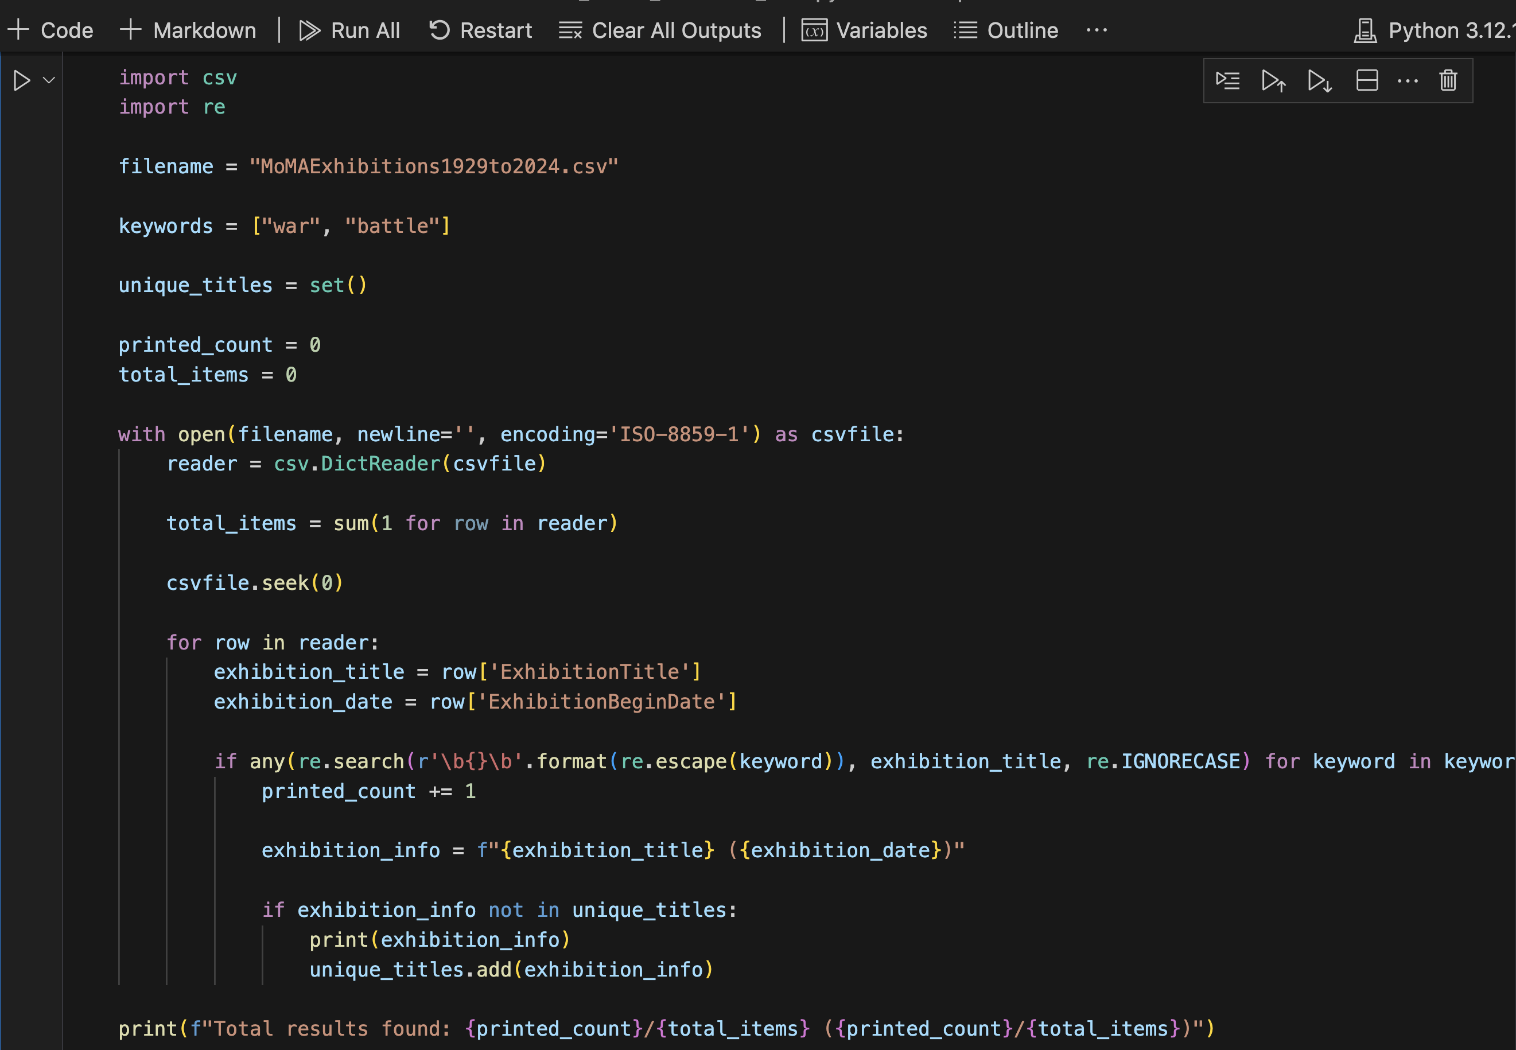Open the cell toolbar more actions menu
The image size is (1516, 1050).
(1408, 80)
